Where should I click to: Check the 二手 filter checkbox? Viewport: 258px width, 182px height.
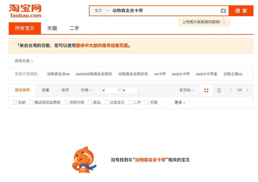click(130, 102)
